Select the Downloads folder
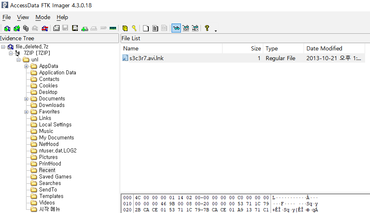The width and height of the screenshot is (370, 213). [52, 105]
